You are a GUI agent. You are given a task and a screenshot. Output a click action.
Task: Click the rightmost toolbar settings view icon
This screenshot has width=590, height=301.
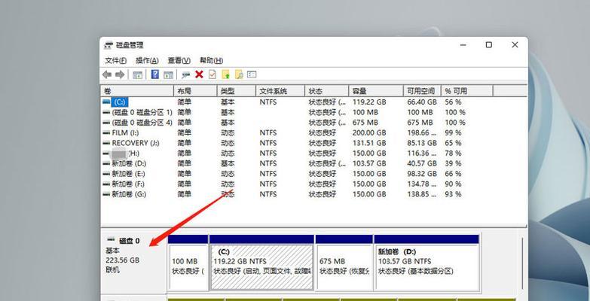pos(252,74)
